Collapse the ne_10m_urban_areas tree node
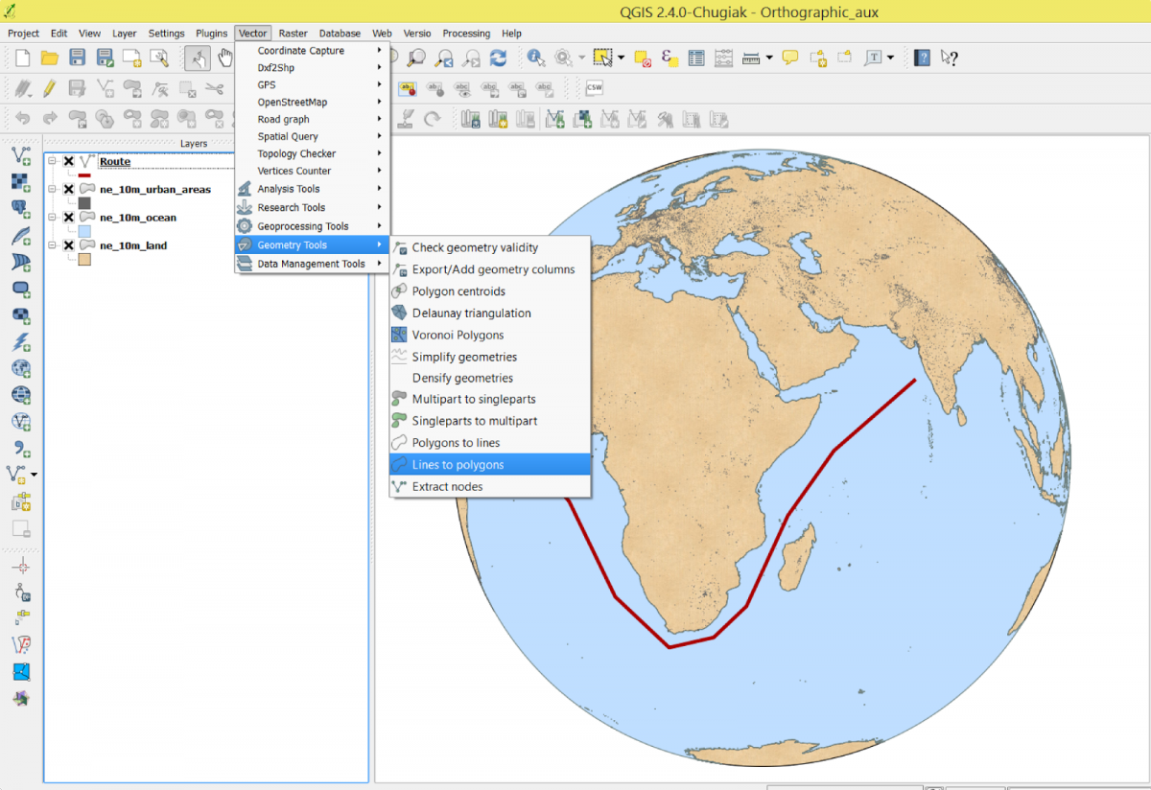 tap(53, 190)
